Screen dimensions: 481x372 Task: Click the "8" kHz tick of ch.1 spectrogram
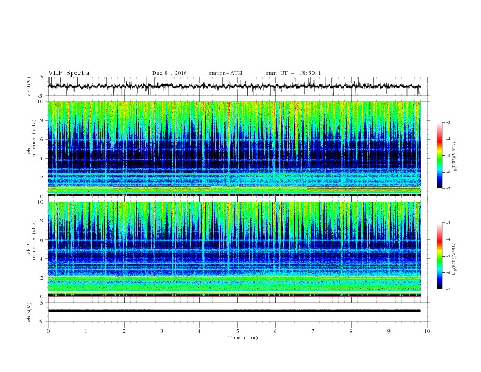point(43,120)
